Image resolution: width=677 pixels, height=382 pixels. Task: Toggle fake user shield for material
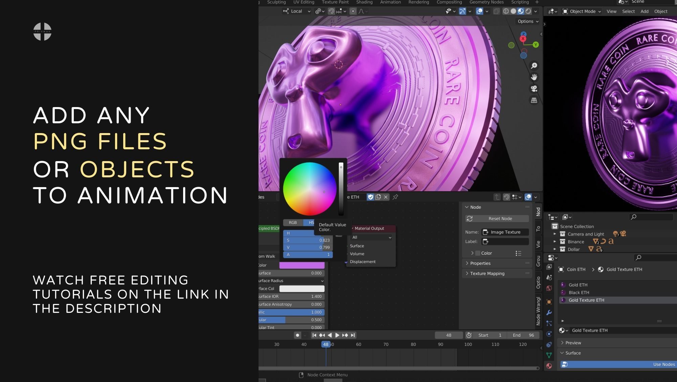tap(370, 197)
